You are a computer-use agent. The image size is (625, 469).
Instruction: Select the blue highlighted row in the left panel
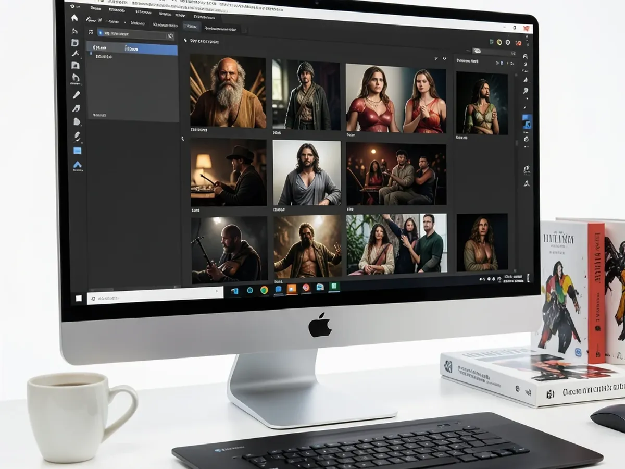(x=132, y=48)
